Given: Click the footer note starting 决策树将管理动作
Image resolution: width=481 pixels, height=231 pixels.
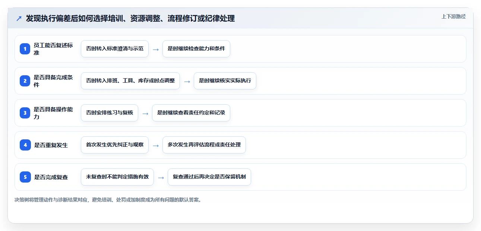Looking at the screenshot, I should pos(109,200).
